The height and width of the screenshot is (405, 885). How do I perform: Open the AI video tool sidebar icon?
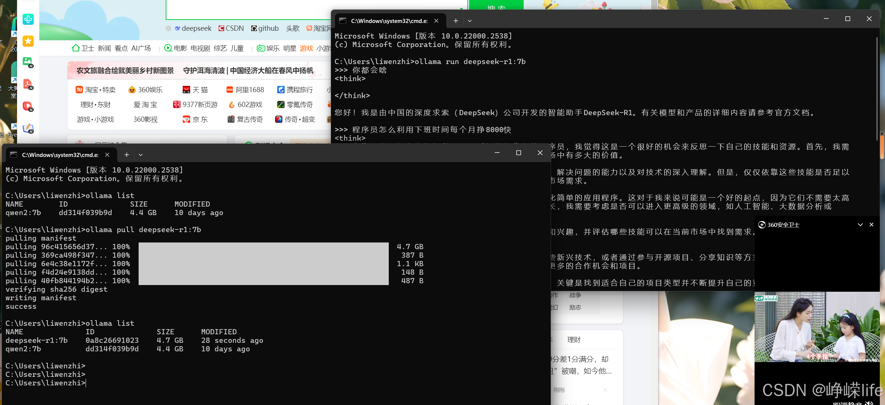(x=28, y=106)
